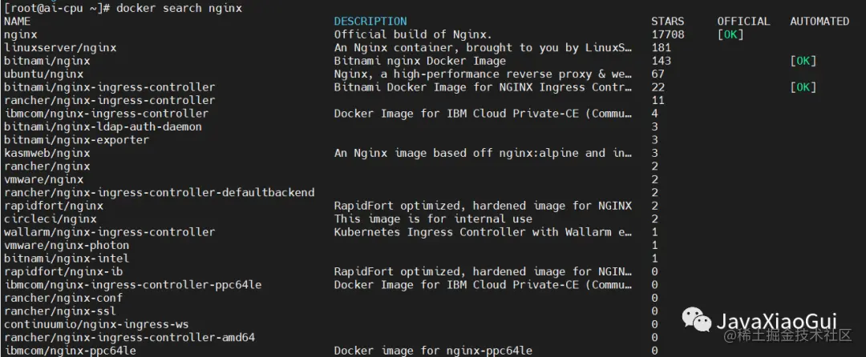
Task: Click the stars value 143
Action: click(661, 61)
